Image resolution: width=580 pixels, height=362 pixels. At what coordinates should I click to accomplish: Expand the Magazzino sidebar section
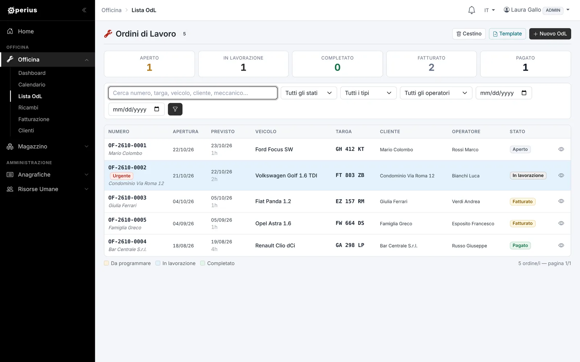[x=47, y=147]
